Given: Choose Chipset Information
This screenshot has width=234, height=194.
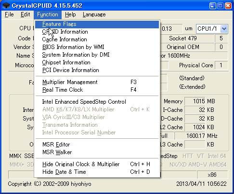Looking at the screenshot, I should tap(97, 62).
